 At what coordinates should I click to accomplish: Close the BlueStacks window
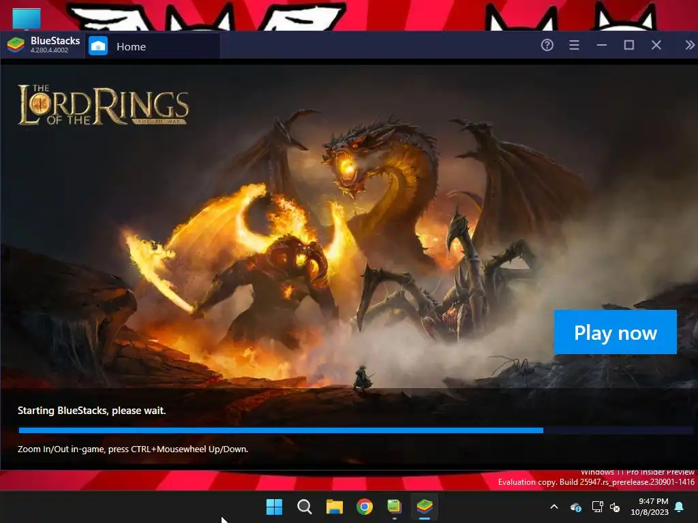(x=656, y=45)
